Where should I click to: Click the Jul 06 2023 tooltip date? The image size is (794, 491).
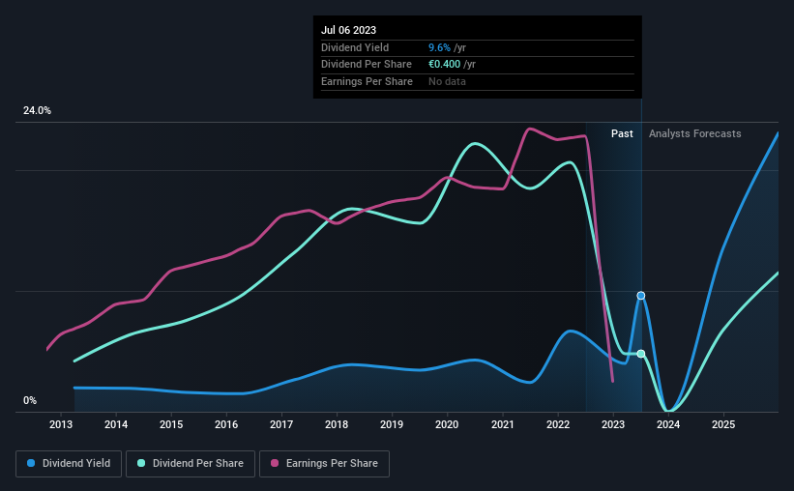[x=348, y=30]
